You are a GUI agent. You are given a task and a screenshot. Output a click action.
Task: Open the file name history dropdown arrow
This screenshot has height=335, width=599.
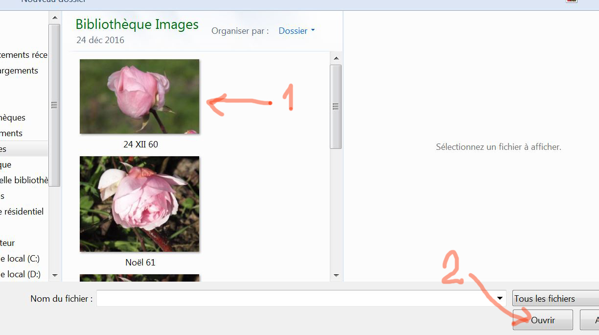(500, 298)
